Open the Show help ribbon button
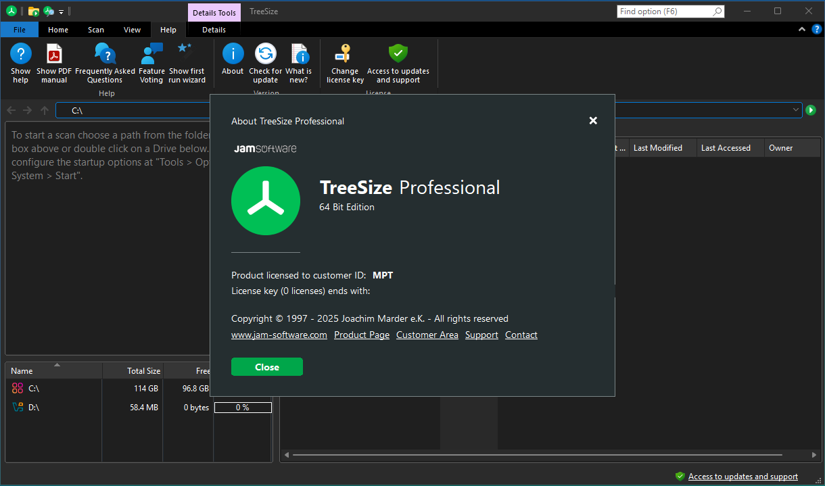The width and height of the screenshot is (825, 486). coord(20,64)
